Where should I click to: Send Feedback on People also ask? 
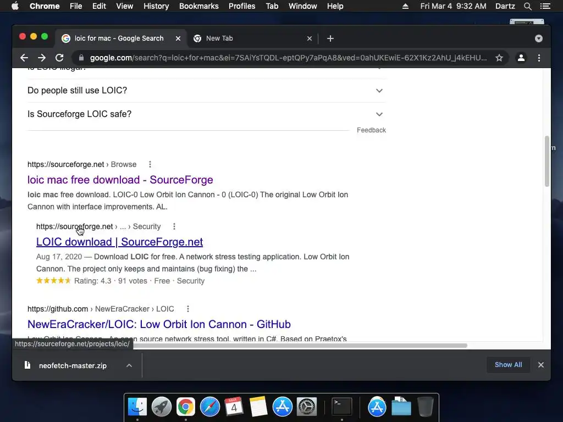pos(371,130)
